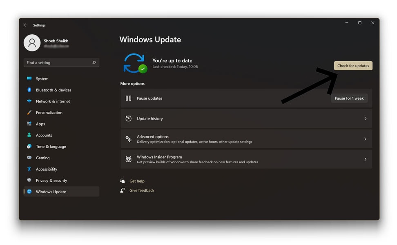Click the back arrow in Settings header

26,25
